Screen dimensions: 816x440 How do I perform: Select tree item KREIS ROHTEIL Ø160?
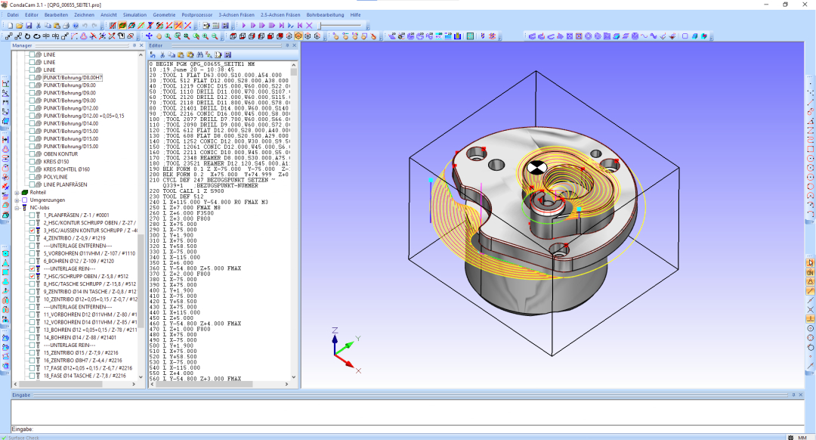pos(66,169)
